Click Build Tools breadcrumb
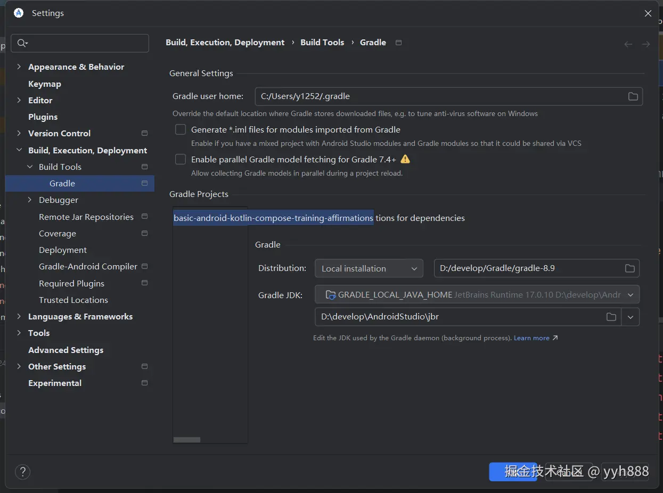Image resolution: width=663 pixels, height=493 pixels. pyautogui.click(x=322, y=43)
